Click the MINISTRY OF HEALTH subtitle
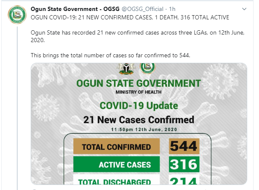The height and width of the screenshot is (190, 259). pos(138,92)
